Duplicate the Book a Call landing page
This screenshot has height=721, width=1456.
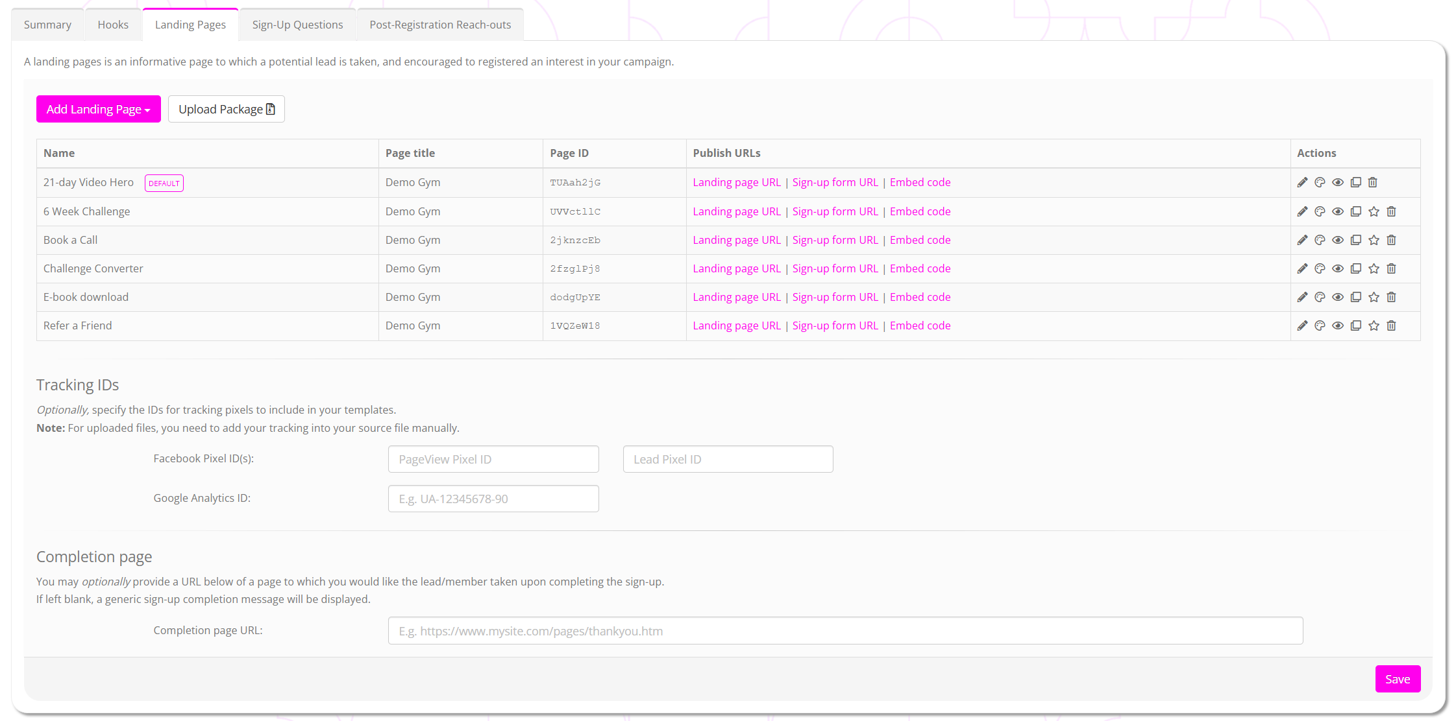tap(1355, 240)
